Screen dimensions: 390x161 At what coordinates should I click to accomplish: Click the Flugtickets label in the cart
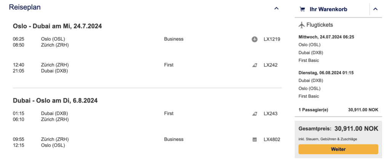(320, 25)
